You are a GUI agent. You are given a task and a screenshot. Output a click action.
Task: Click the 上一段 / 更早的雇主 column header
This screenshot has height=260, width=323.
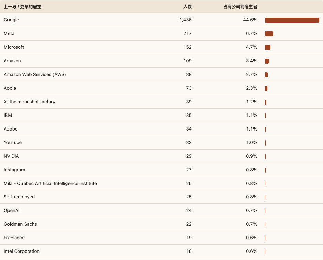click(x=22, y=7)
